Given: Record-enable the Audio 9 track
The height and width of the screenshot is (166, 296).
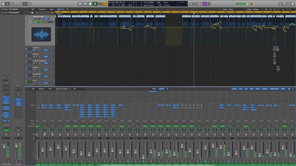Looking at the screenshot, I should pos(39,70).
